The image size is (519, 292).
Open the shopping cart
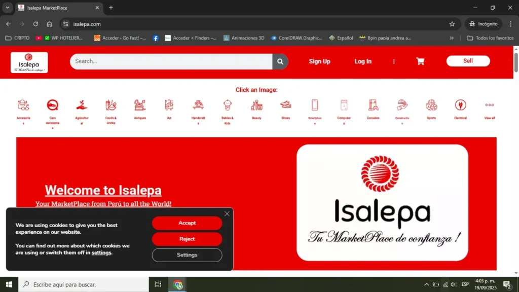[420, 61]
